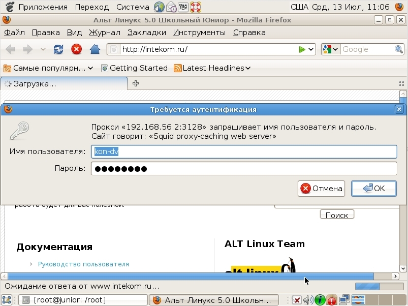The width and height of the screenshot is (408, 306).
Task: Cancel authentication with Отмена button
Action: [x=321, y=189]
